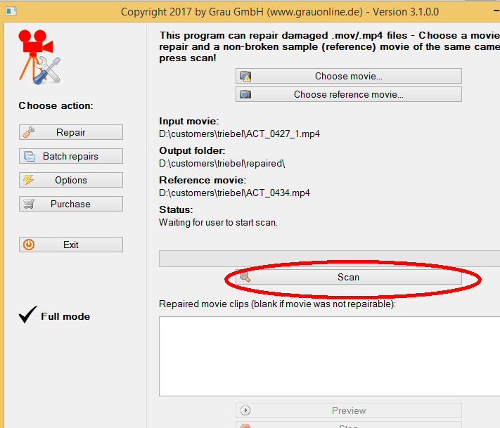Image resolution: width=500 pixels, height=428 pixels.
Task: Click the input movie path ACT_0427_1.mp4
Action: click(239, 134)
